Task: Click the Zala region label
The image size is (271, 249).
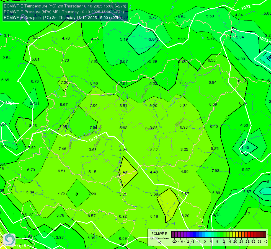Action: pyautogui.click(x=70, y=145)
